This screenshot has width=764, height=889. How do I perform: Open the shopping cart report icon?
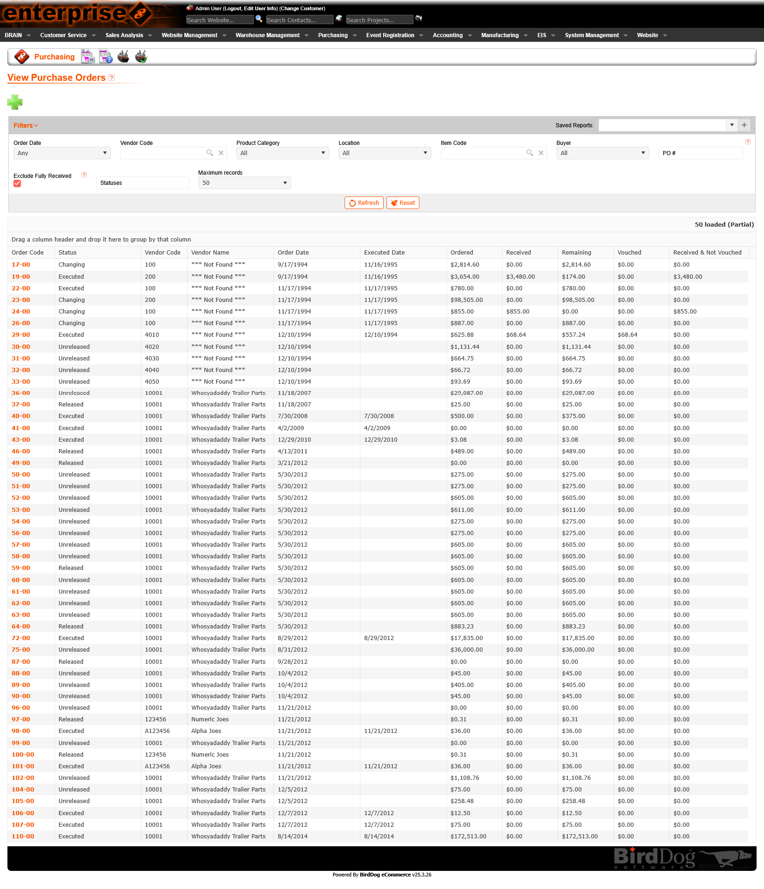pos(88,56)
